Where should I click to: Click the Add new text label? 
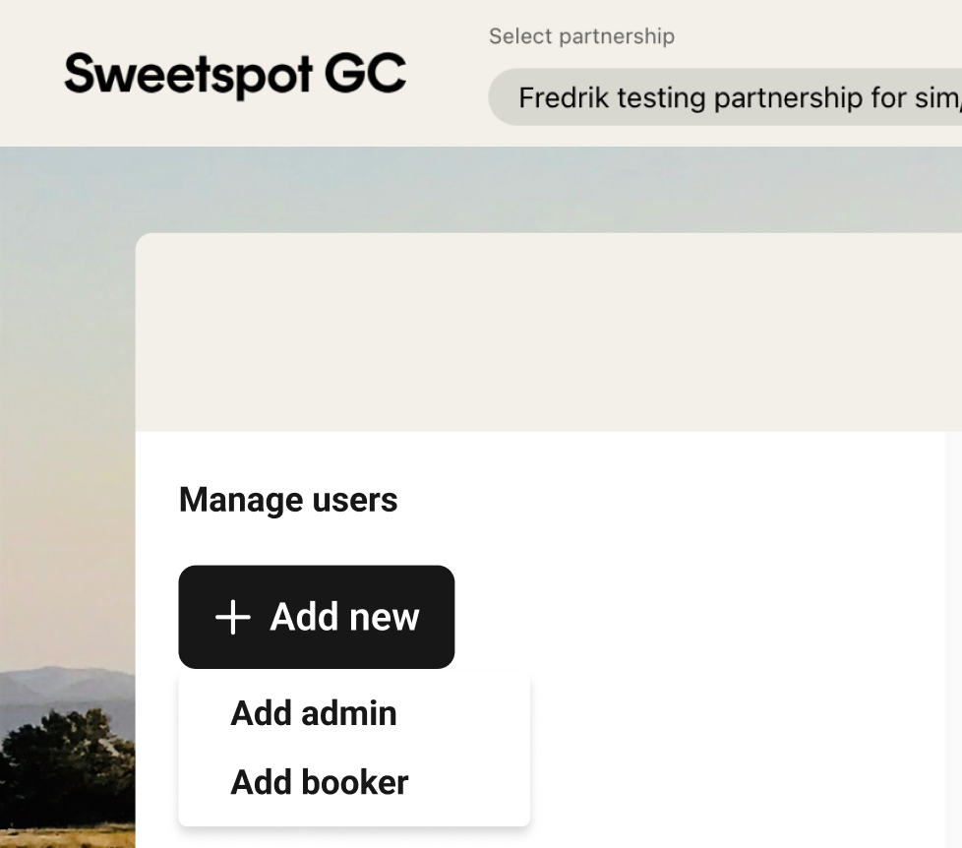345,617
